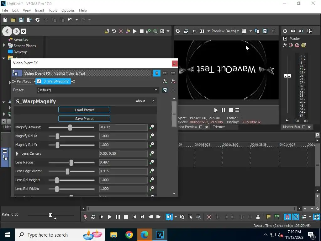Select Pan/Crop in the FX chain
This screenshot has height=241, width=321.
pyautogui.click(x=24, y=81)
